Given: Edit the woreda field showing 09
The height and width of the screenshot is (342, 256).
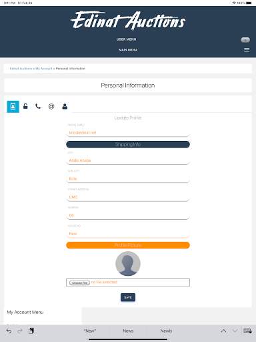Looking at the screenshot, I should pyautogui.click(x=128, y=215).
